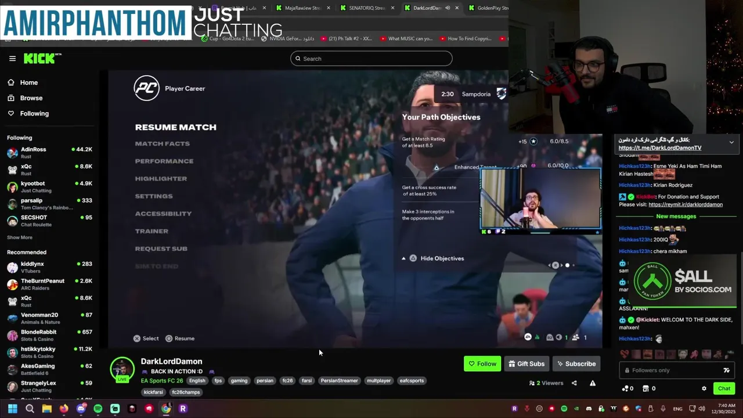Open TheBurntPeanut recommended channel
This screenshot has height=418, width=743.
[x=49, y=284]
